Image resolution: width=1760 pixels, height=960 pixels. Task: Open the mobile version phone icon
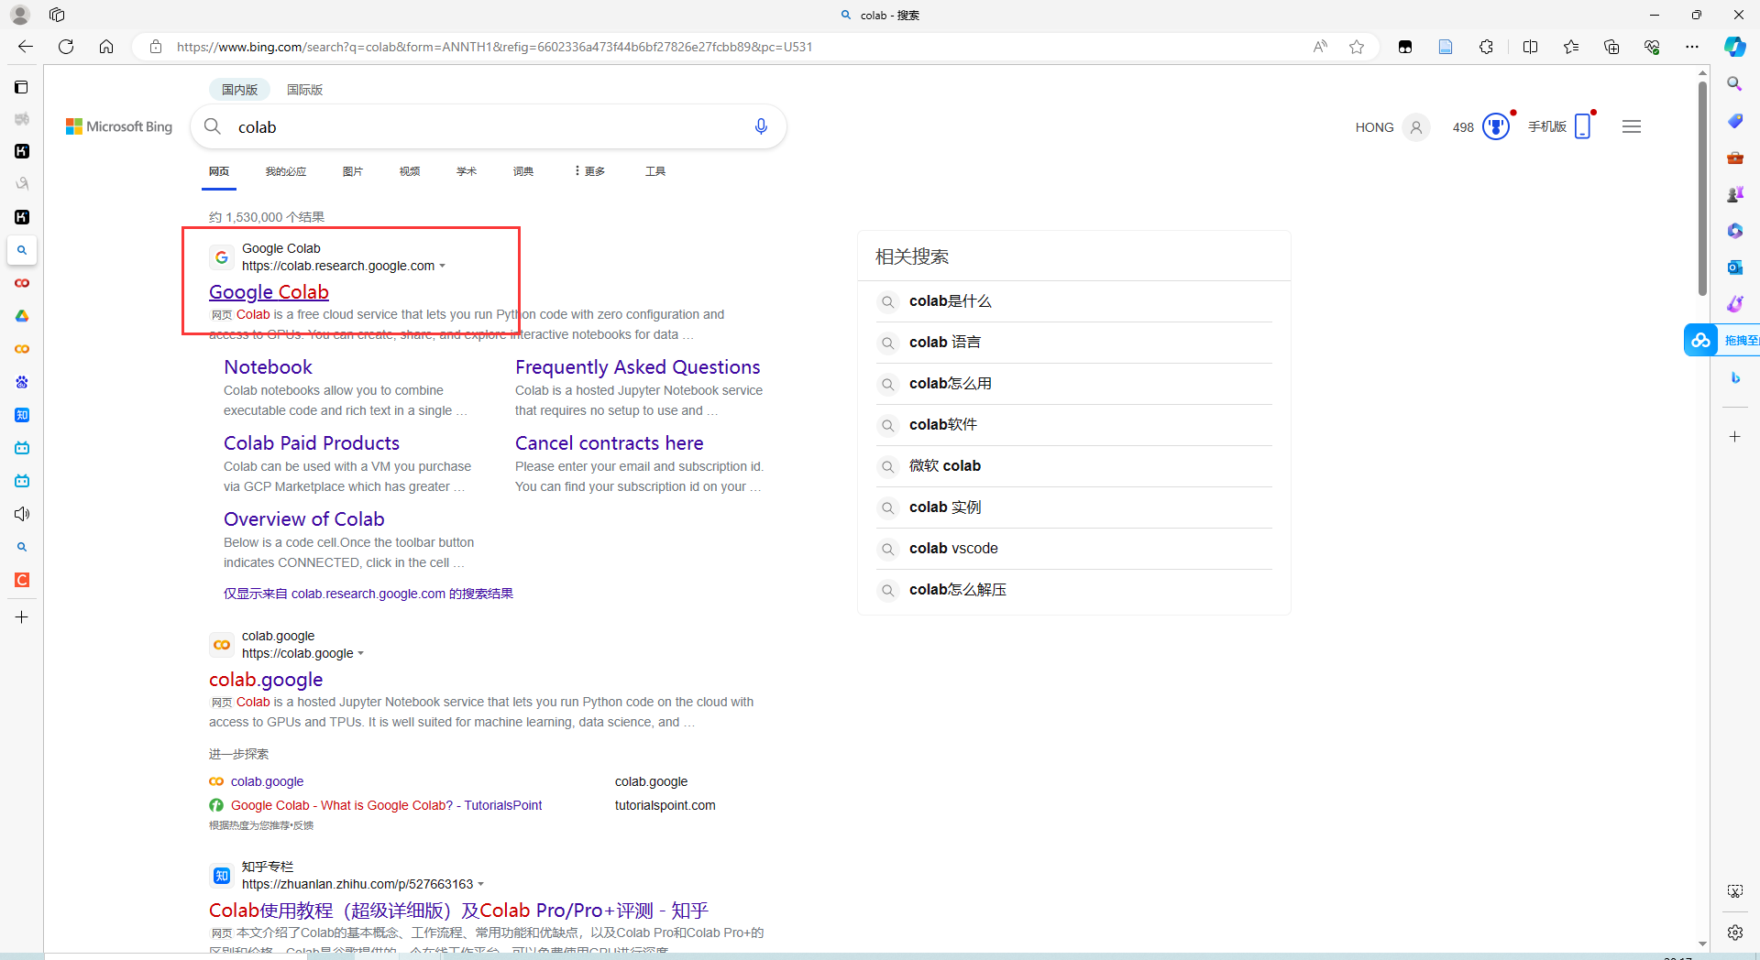(1583, 126)
